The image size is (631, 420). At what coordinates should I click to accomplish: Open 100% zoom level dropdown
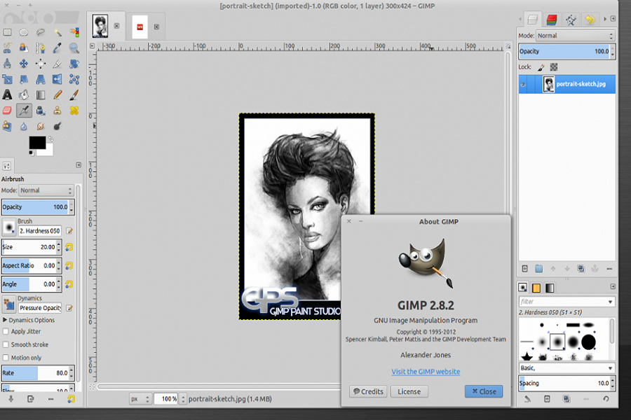tap(184, 399)
